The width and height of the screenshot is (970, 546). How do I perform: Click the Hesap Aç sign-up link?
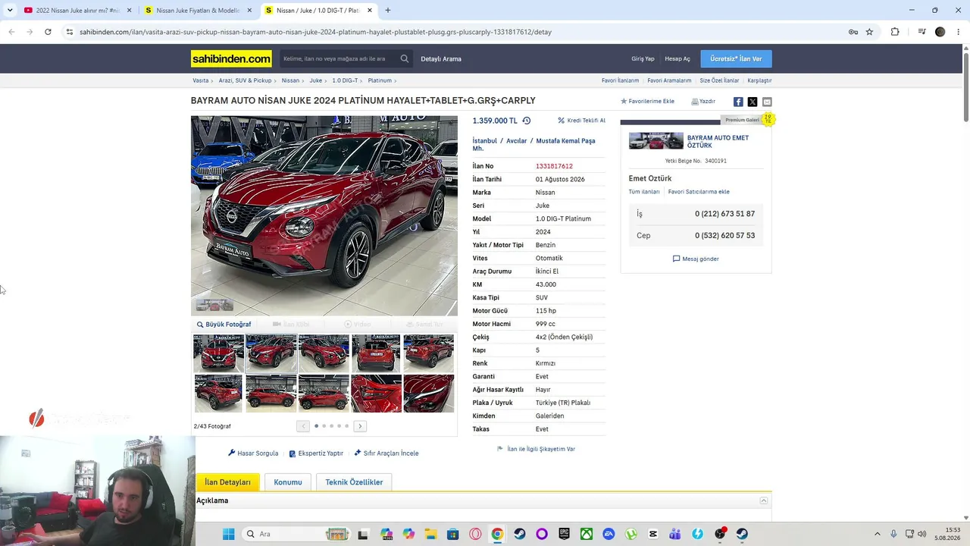coord(677,59)
